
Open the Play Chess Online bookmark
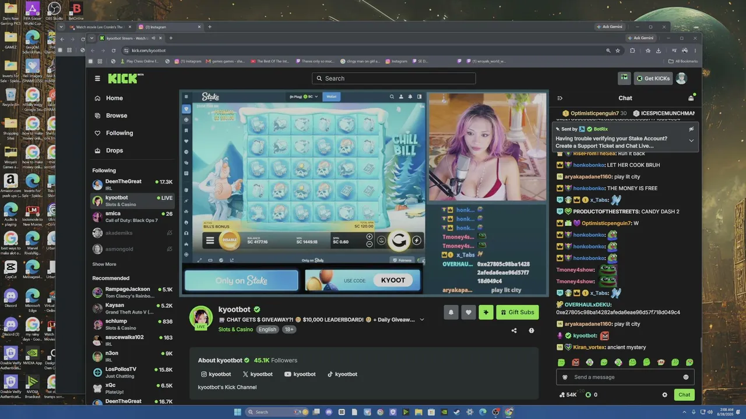point(139,61)
